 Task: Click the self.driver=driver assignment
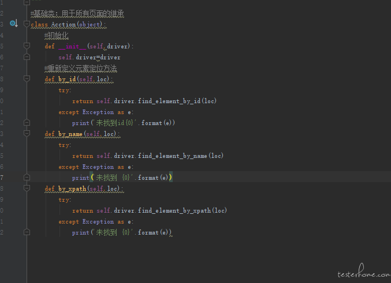point(90,57)
